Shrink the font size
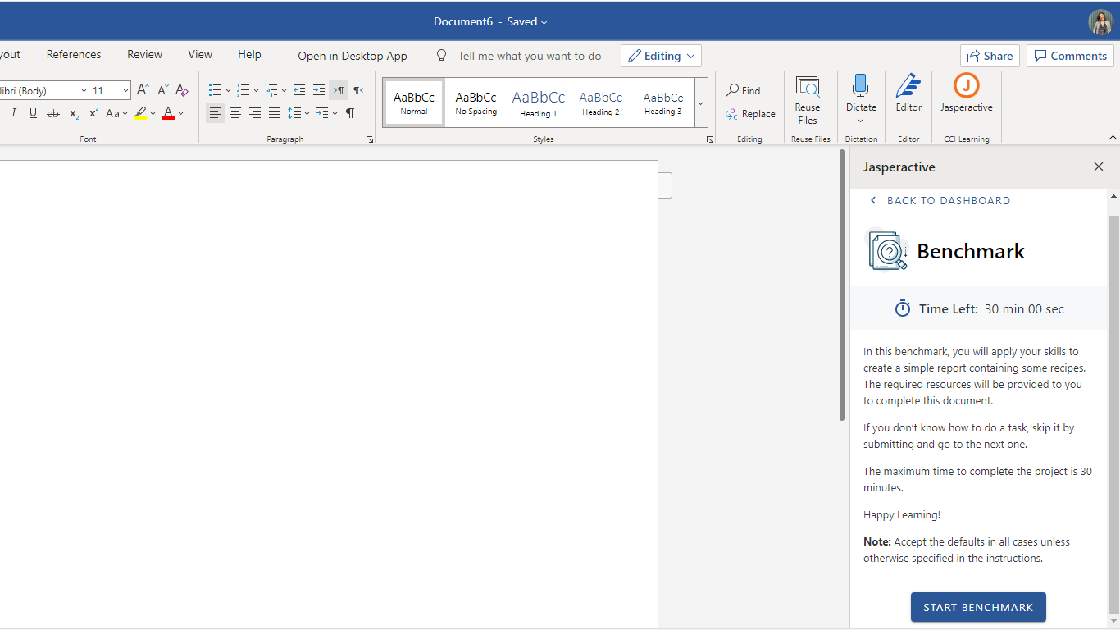This screenshot has height=630, width=1120. 162,90
